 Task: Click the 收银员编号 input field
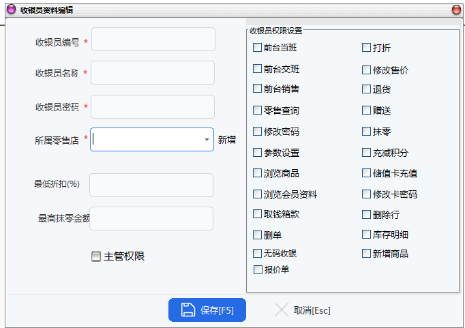(153, 40)
